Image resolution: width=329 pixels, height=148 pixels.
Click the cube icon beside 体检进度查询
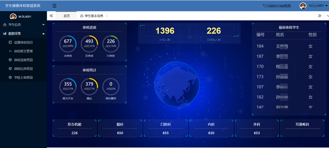(10, 60)
